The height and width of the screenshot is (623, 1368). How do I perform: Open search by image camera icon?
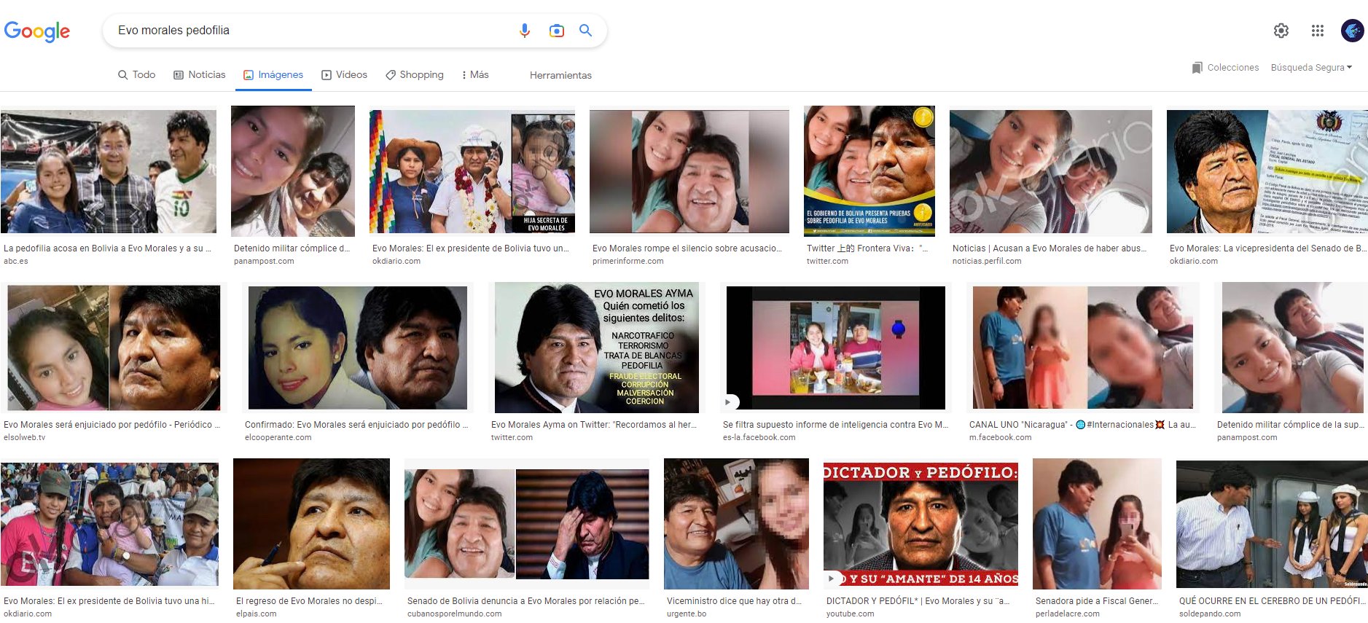pos(556,31)
